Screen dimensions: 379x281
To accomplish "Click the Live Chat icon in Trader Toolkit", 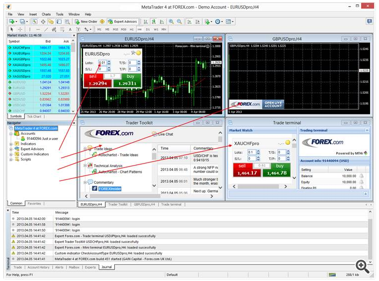I will pyautogui.click(x=154, y=134).
